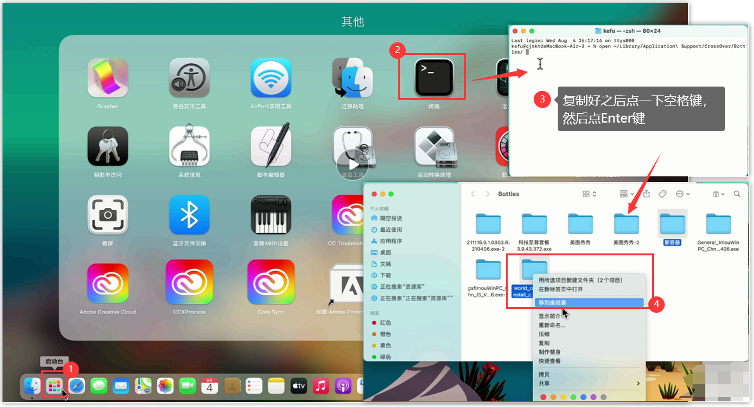Launch AirPort Utility from Launchpad
The height and width of the screenshot is (407, 754).
click(x=271, y=78)
